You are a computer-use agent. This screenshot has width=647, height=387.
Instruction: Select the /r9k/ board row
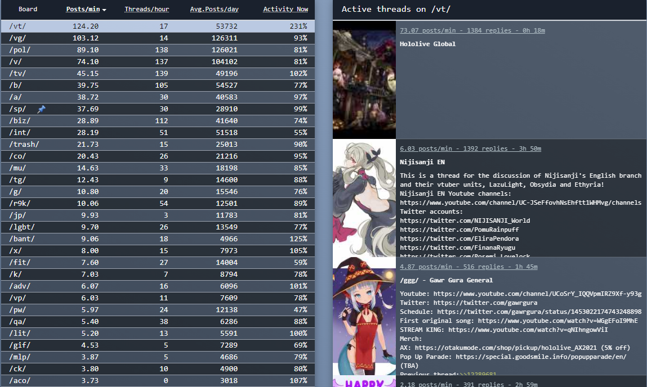(x=158, y=204)
